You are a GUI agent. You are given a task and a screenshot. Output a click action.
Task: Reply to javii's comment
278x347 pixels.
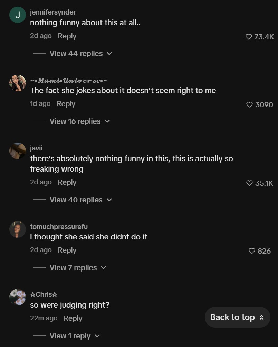pos(67,182)
